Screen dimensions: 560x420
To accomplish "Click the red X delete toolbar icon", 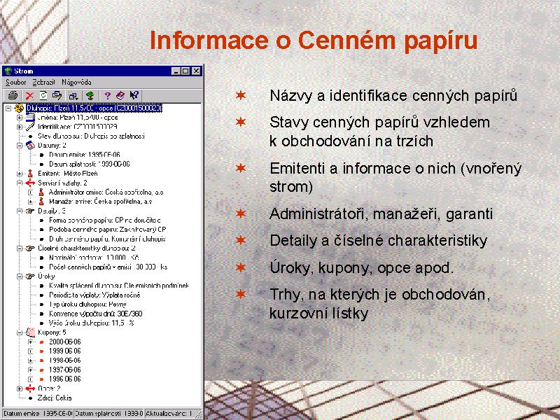I will click(29, 95).
